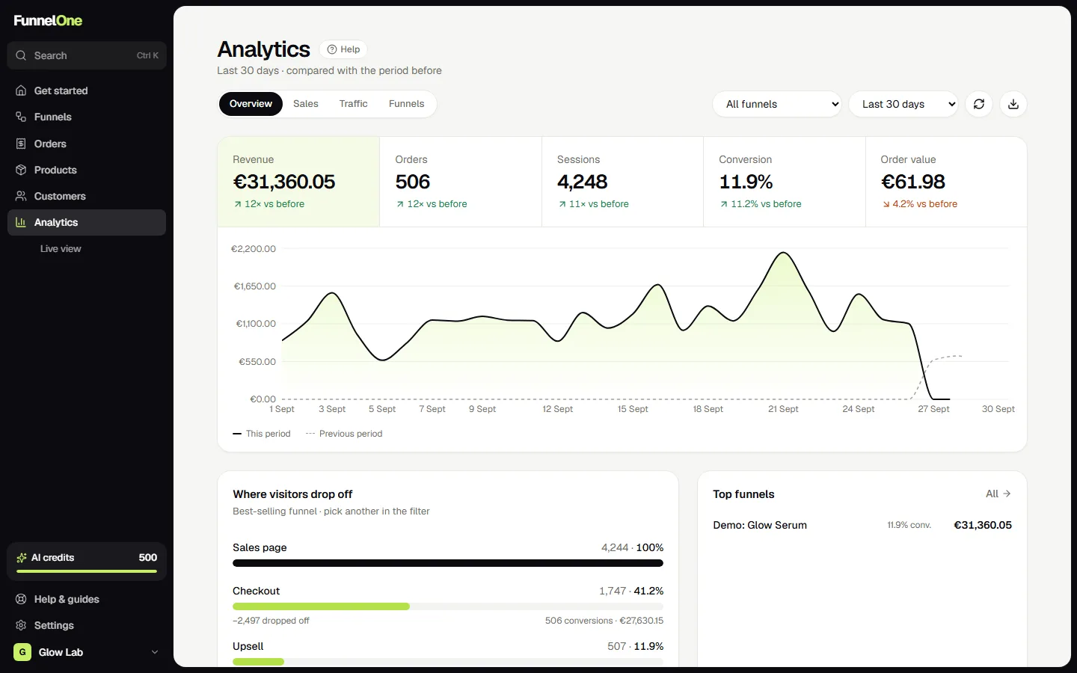Click the arrow next to All

click(x=1007, y=494)
